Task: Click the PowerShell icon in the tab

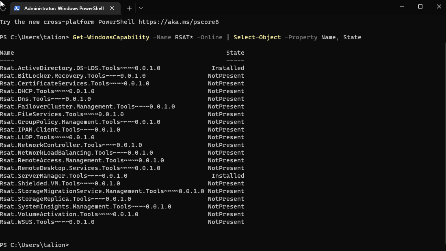Action: point(17,8)
